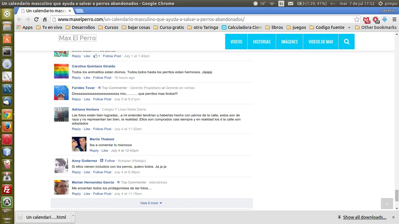Screen dimensions: 399x224
Task: Open the site search magnifier
Action: 347,42
